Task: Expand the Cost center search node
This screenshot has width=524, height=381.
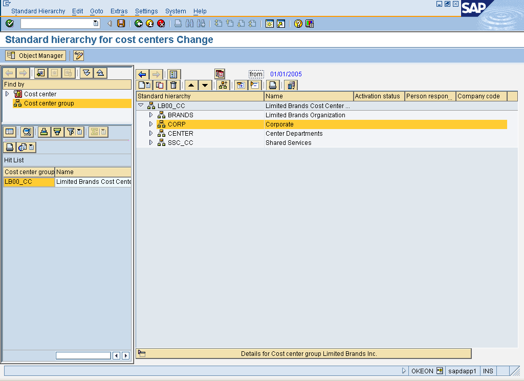Action: coord(7,94)
